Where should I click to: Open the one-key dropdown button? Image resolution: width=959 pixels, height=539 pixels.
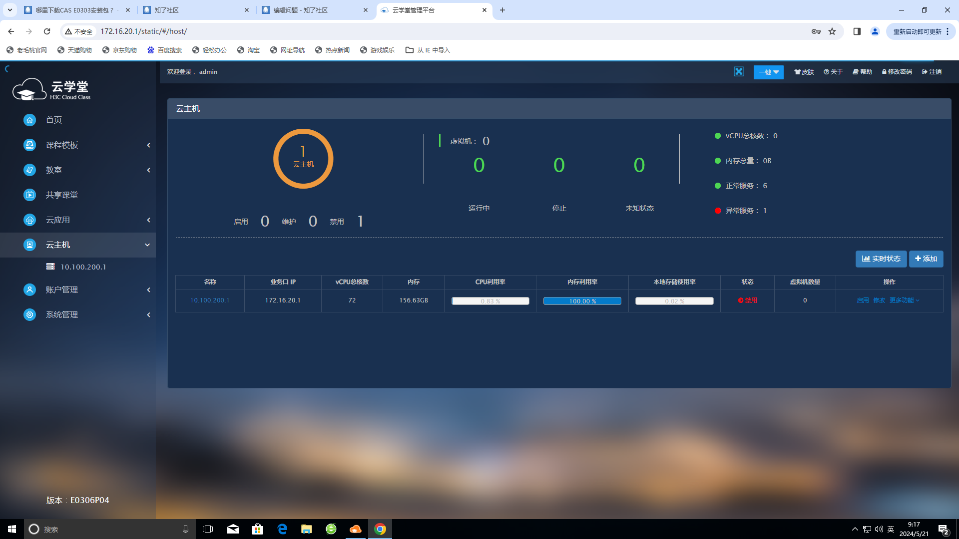coord(768,72)
